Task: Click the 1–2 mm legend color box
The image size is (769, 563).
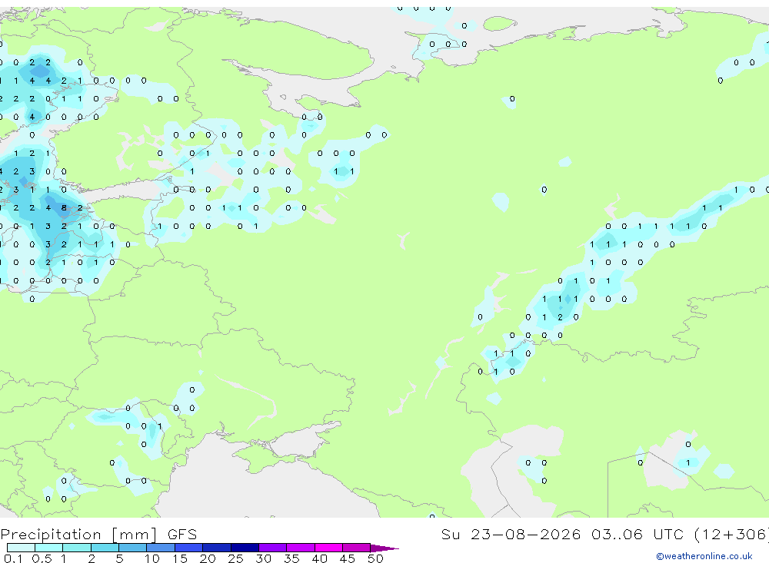Action: (77, 548)
